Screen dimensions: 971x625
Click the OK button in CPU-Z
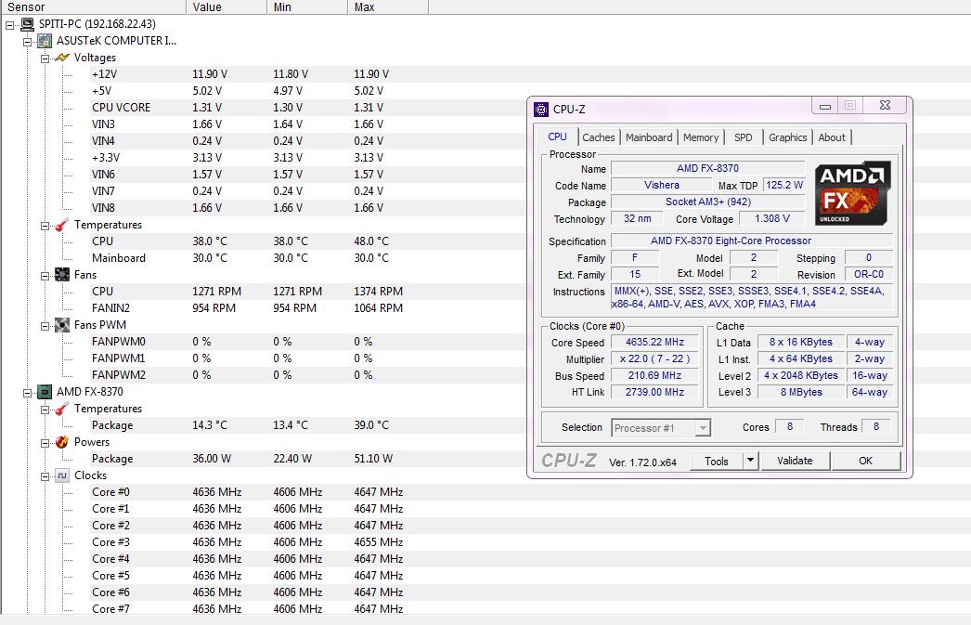tap(865, 461)
